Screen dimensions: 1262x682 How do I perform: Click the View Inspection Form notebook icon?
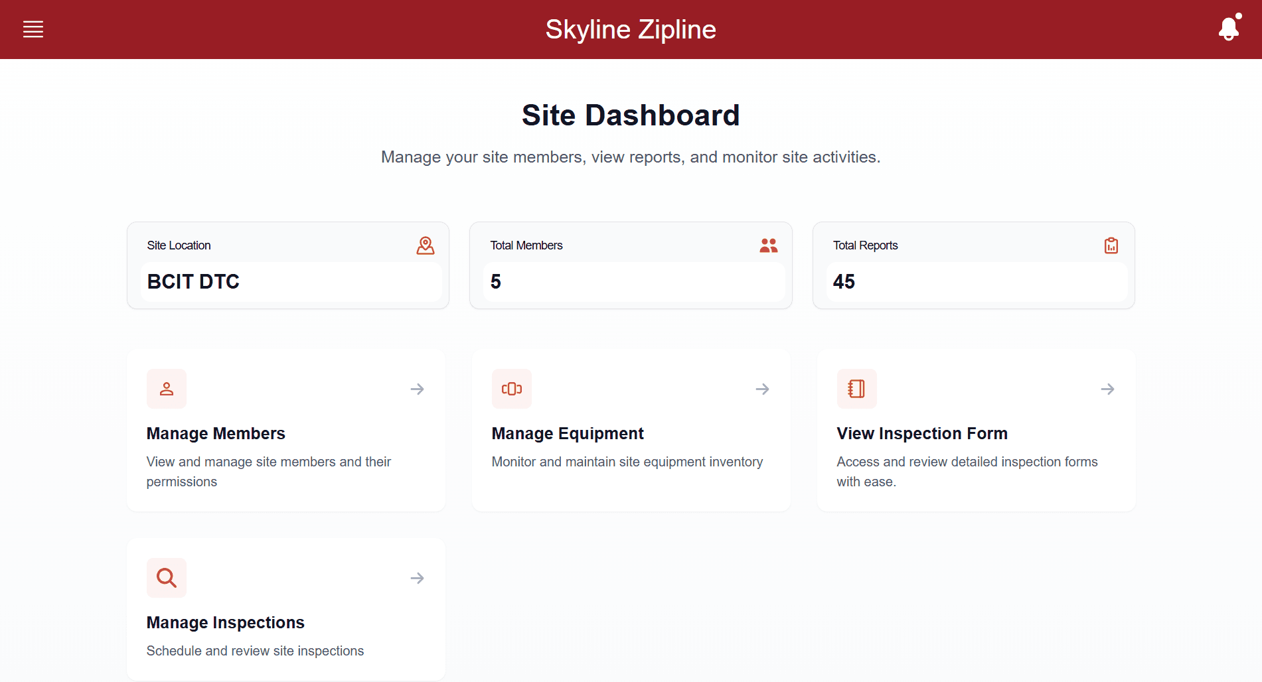856,389
